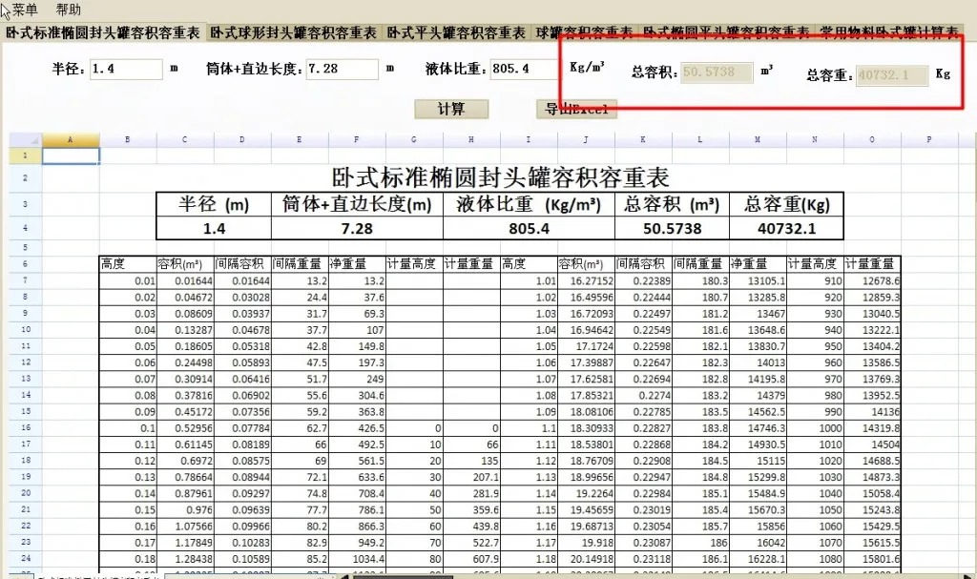Viewport: 977px width, 579px height.
Task: Select the 卧式椭圆平头罐容积容重表 tab
Action: (725, 32)
